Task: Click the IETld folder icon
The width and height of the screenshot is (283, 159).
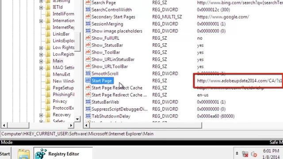Action: point(48,7)
